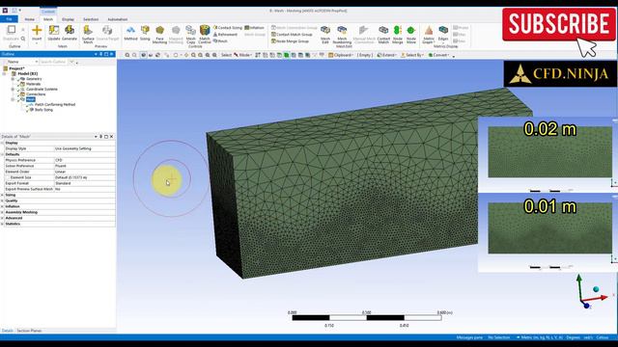Select the Match Control tool
The width and height of the screenshot is (618, 347).
[x=205, y=35]
